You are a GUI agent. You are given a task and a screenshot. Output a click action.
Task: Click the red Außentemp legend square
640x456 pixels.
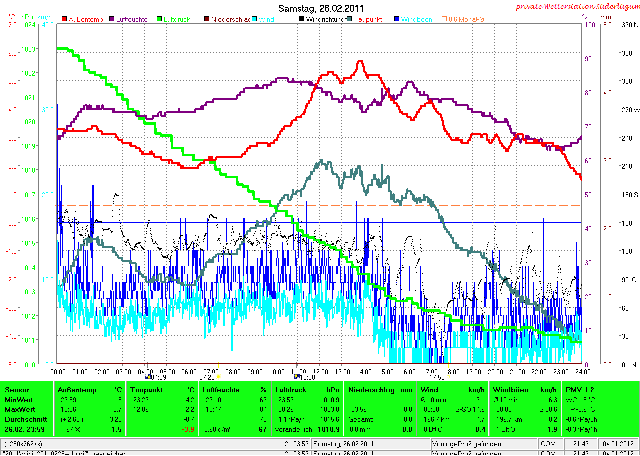coord(64,19)
